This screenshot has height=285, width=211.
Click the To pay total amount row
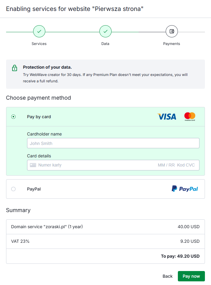pyautogui.click(x=105, y=256)
